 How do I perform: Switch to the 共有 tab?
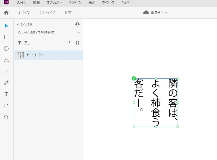point(68,13)
